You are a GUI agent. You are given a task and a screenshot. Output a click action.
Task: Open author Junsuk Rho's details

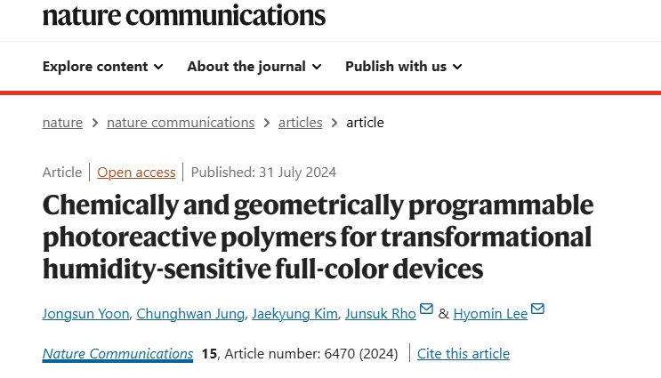tap(380, 314)
